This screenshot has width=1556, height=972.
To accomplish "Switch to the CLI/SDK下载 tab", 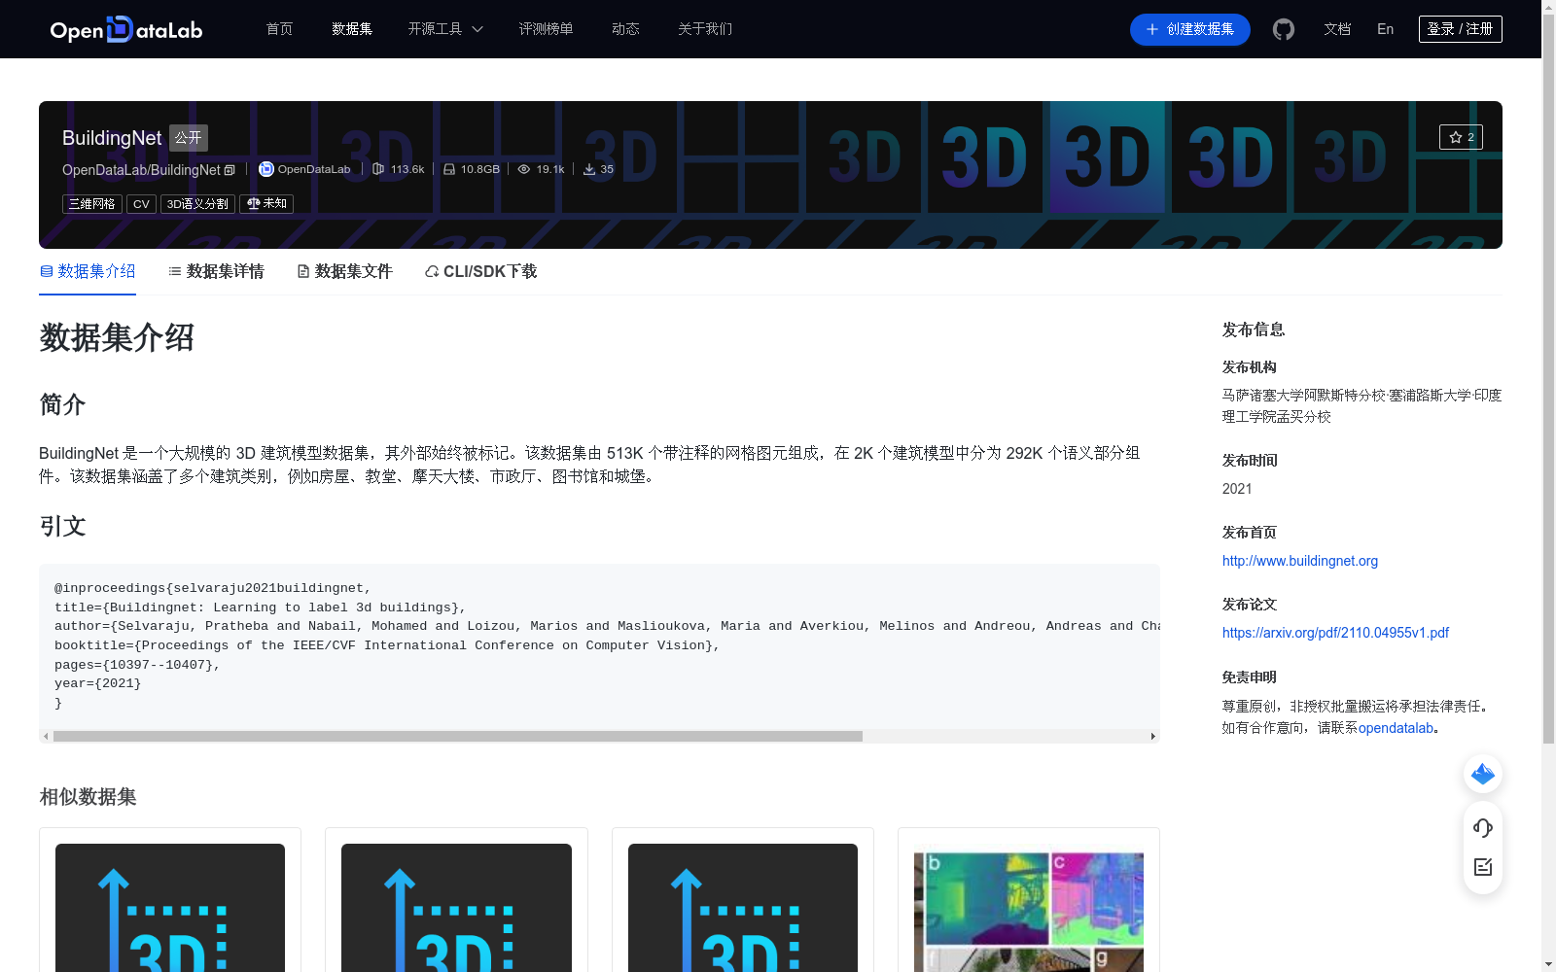I will 480,271.
